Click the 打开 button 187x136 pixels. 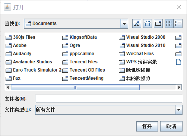(147, 126)
